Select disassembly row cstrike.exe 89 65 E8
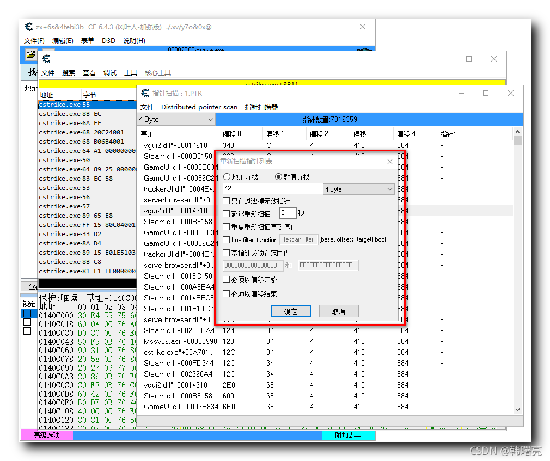550x461 pixels. click(87, 216)
